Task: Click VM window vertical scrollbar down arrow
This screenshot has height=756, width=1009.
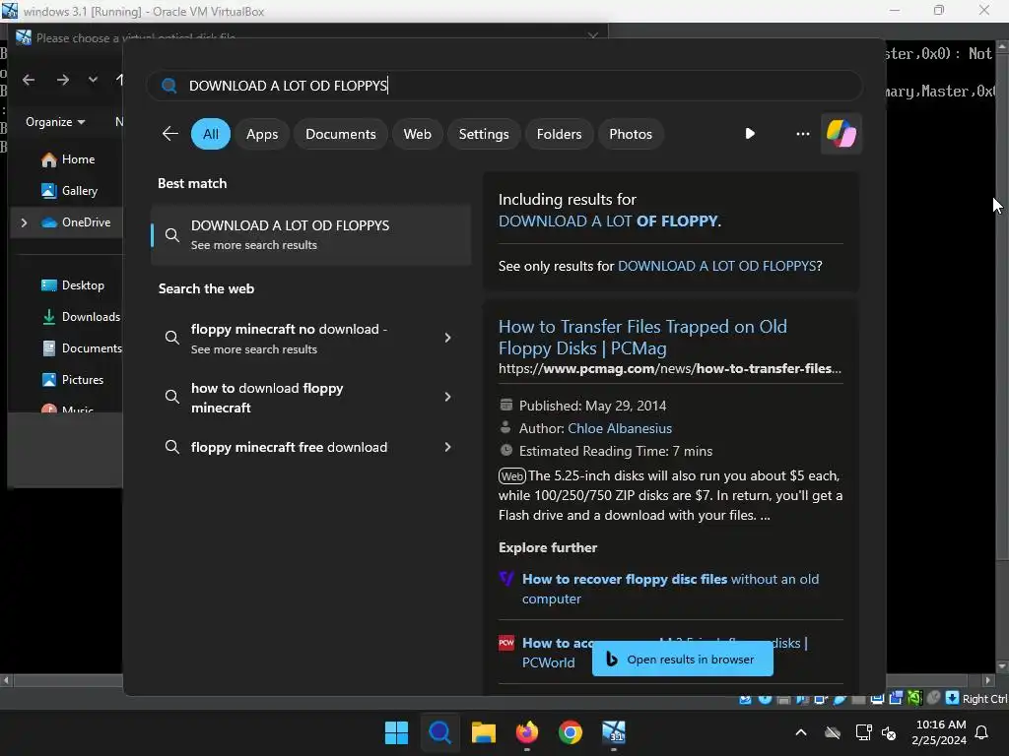Action: coord(1001,666)
